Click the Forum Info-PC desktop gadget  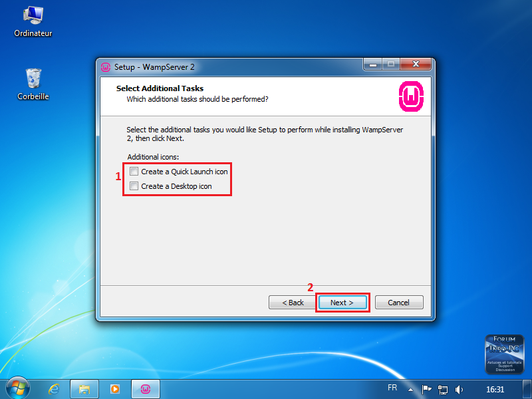[x=505, y=354]
